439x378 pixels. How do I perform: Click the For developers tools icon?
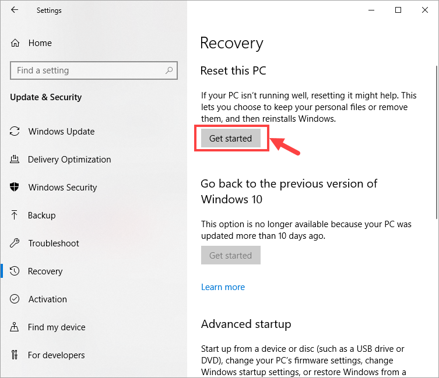coord(15,355)
